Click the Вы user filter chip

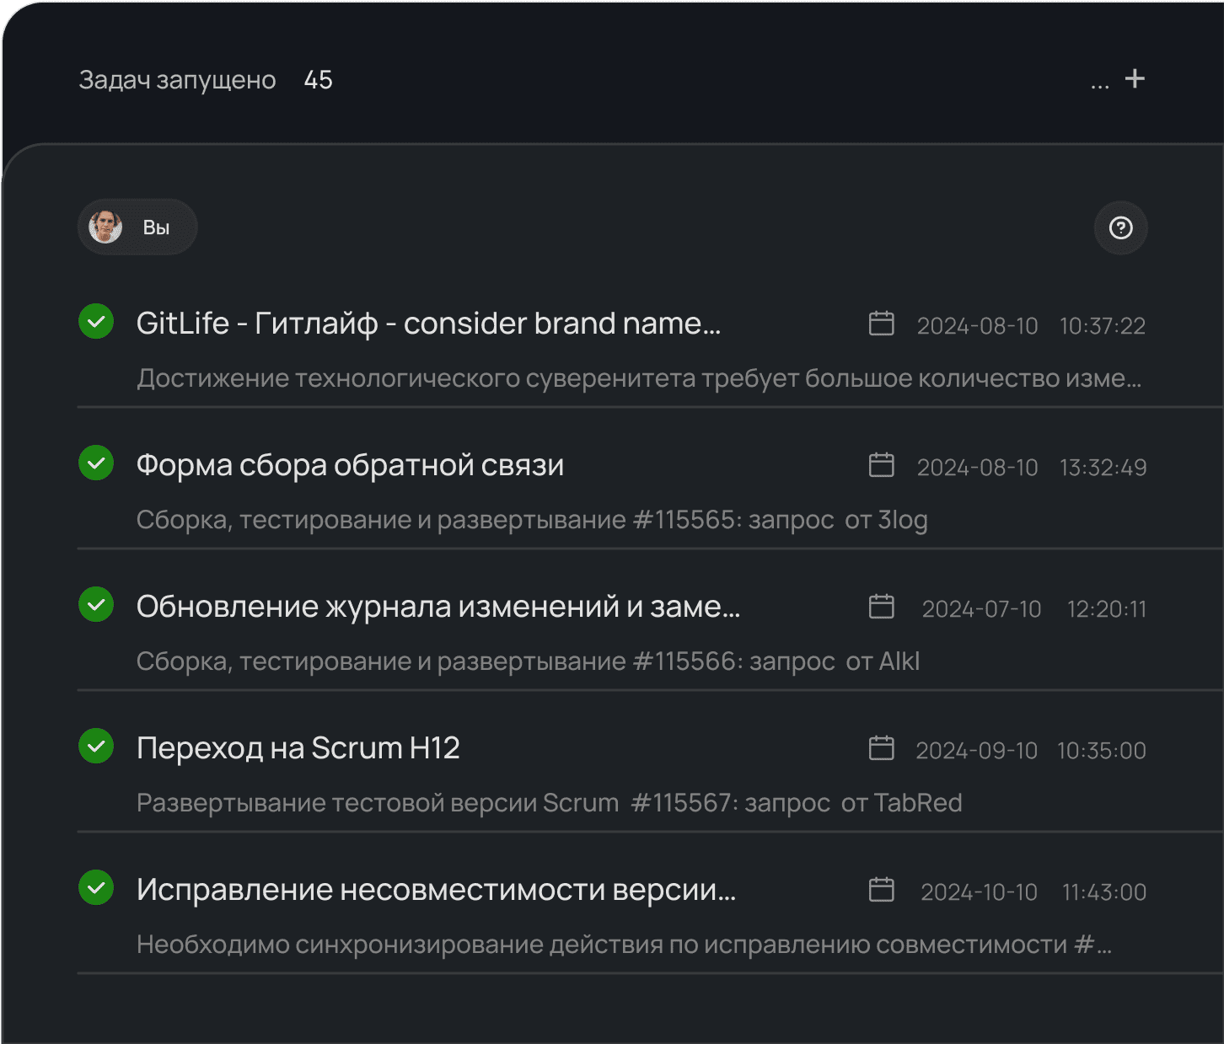coord(137,228)
